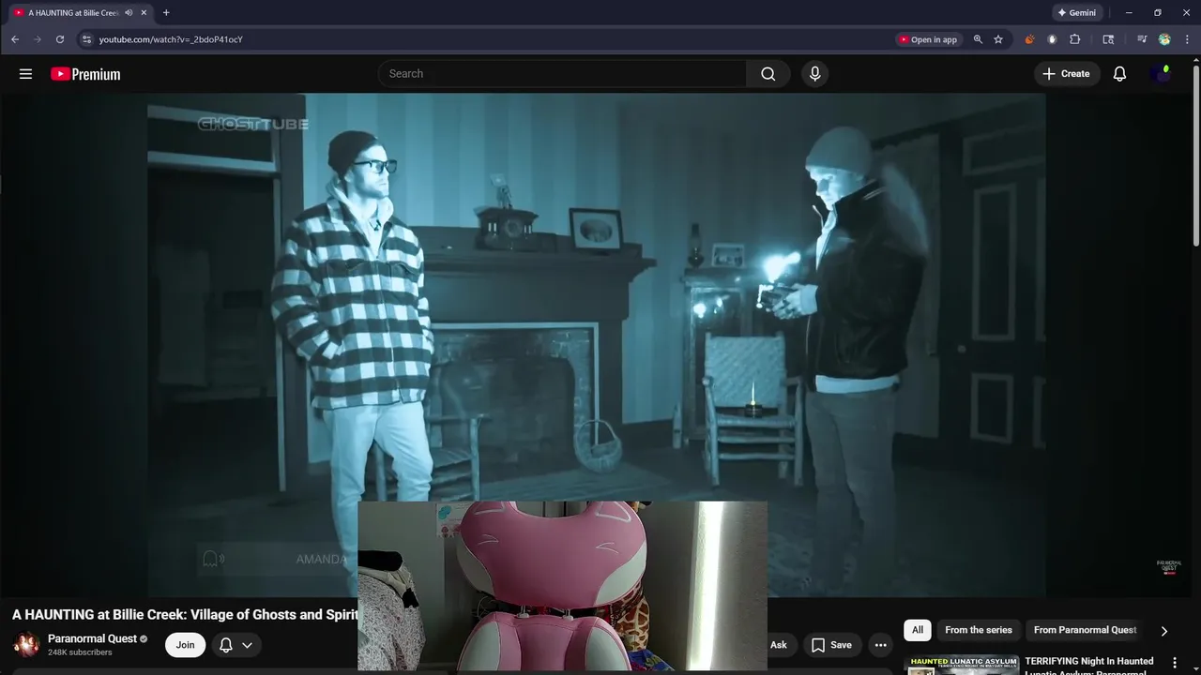Go to YouTube Premium home logo

(x=85, y=74)
